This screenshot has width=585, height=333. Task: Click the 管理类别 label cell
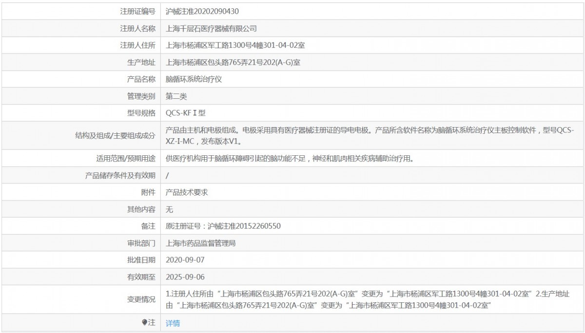click(141, 96)
